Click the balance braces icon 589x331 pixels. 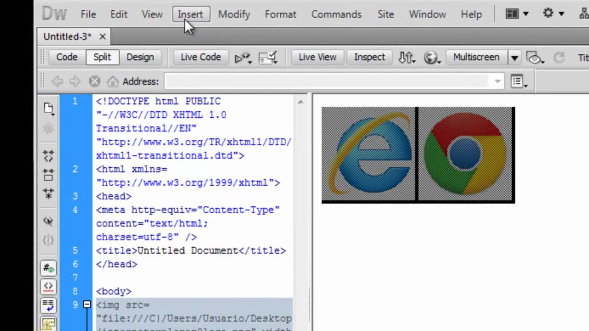coord(48,240)
